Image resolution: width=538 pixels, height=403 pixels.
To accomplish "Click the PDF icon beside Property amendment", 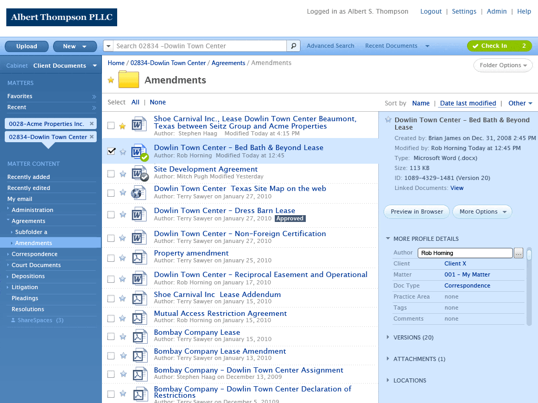I will click(x=140, y=258).
